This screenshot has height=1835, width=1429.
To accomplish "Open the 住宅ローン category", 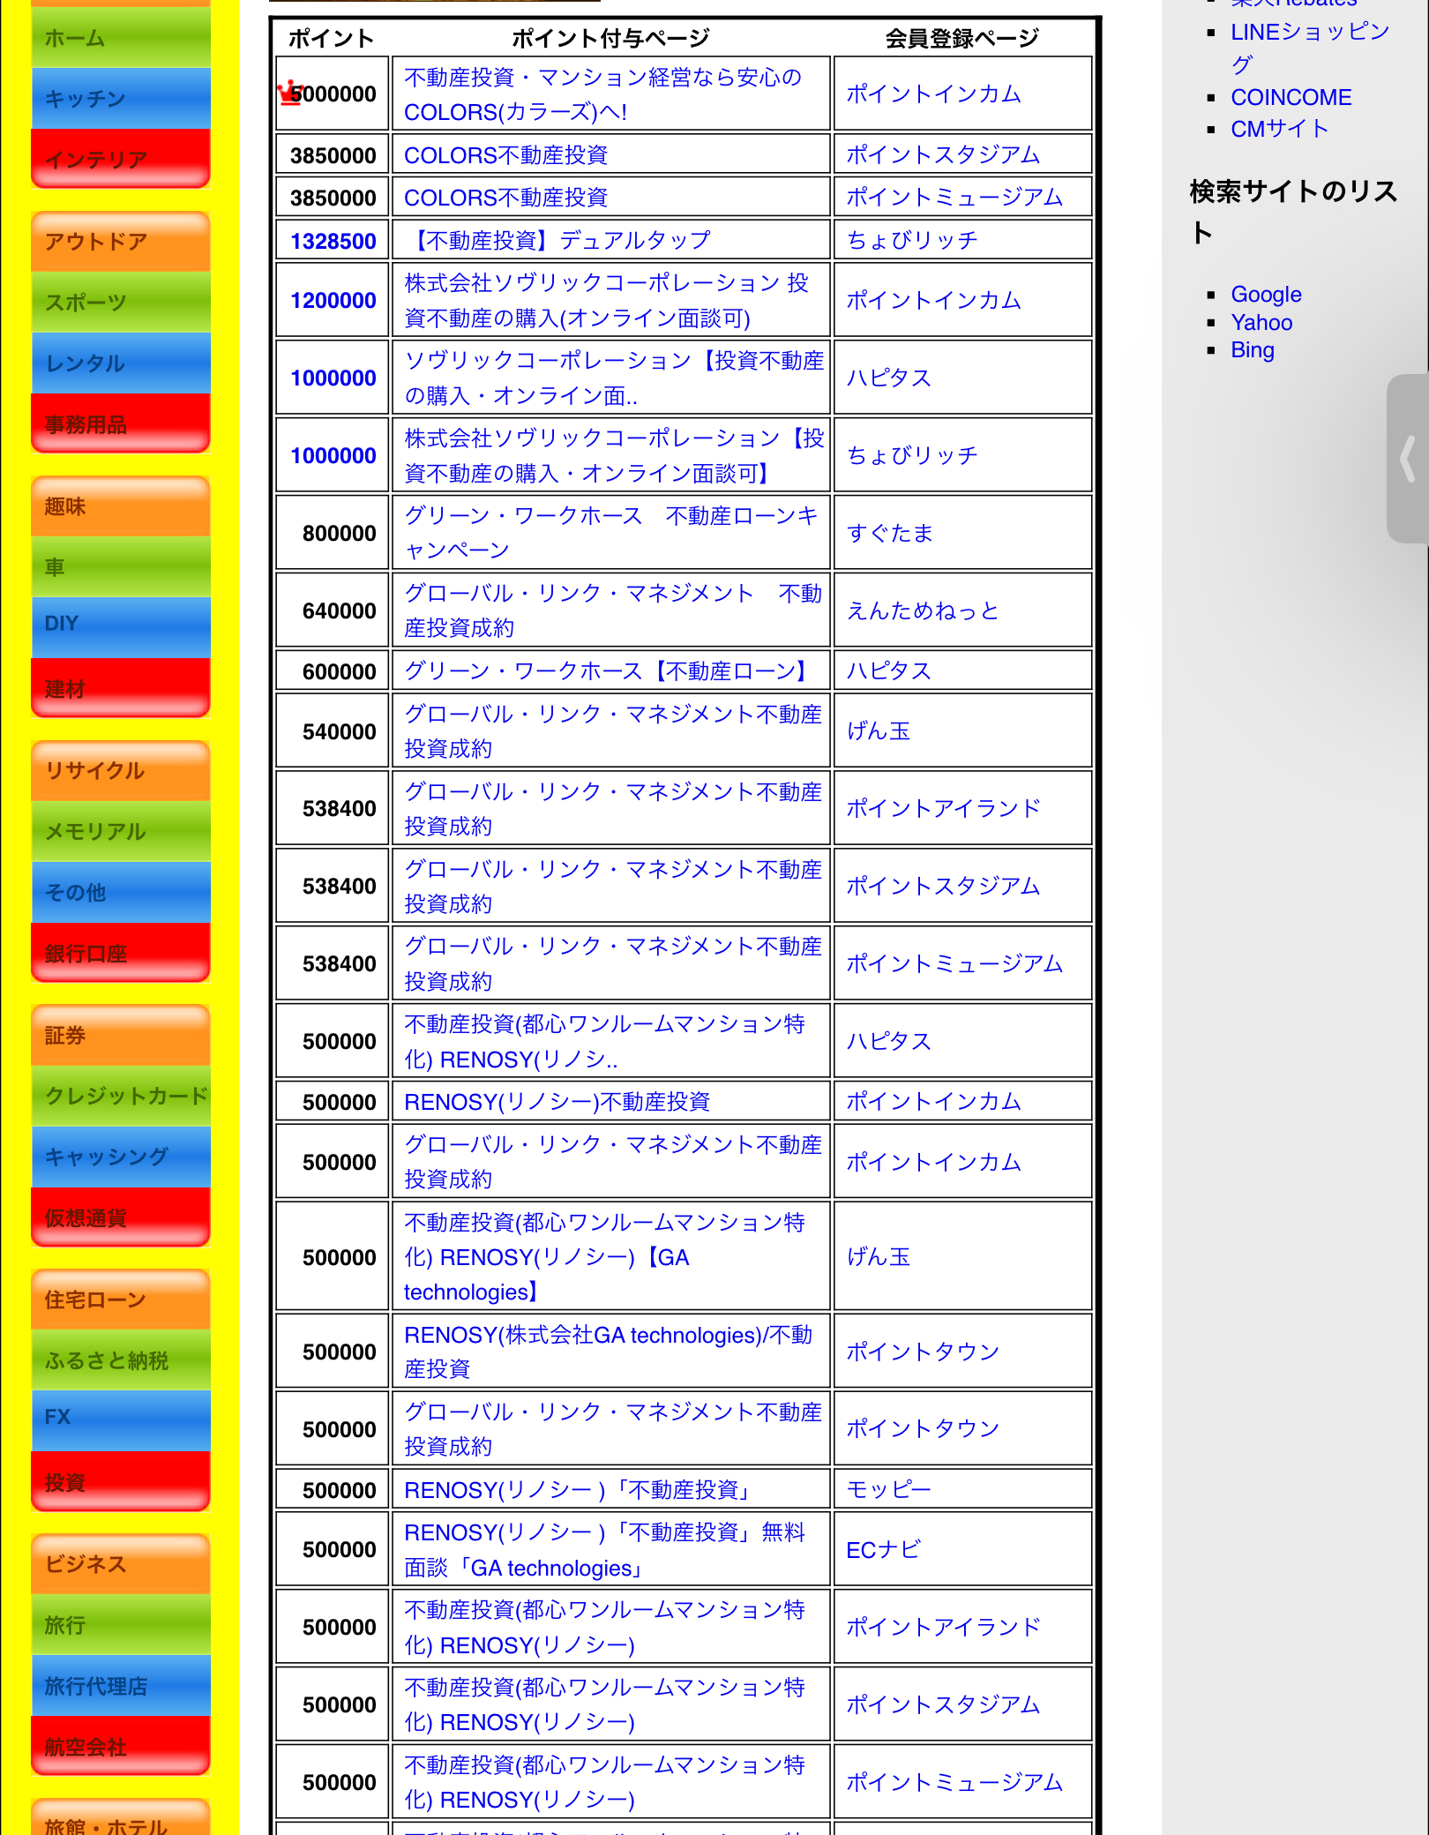I will 121,1300.
